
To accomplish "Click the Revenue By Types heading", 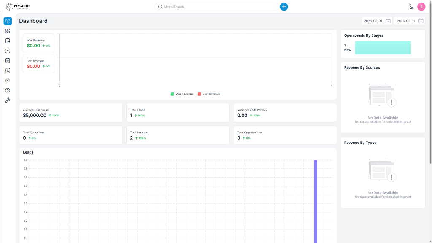I will click(x=360, y=143).
